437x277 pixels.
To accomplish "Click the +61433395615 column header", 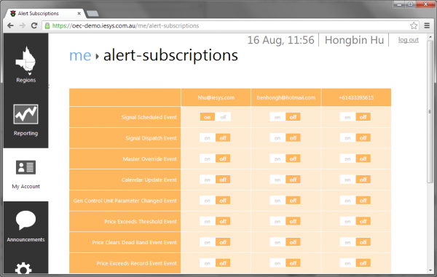I will (356, 97).
